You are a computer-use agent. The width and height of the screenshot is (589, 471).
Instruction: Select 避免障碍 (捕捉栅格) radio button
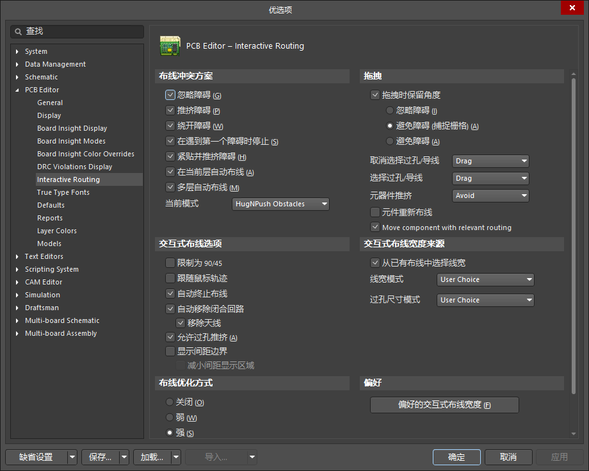(390, 126)
